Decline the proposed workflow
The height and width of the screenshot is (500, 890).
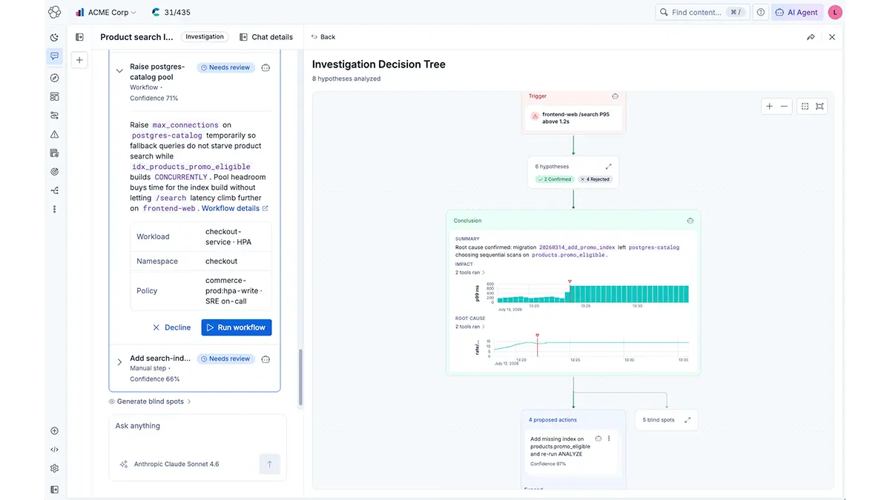pos(171,327)
